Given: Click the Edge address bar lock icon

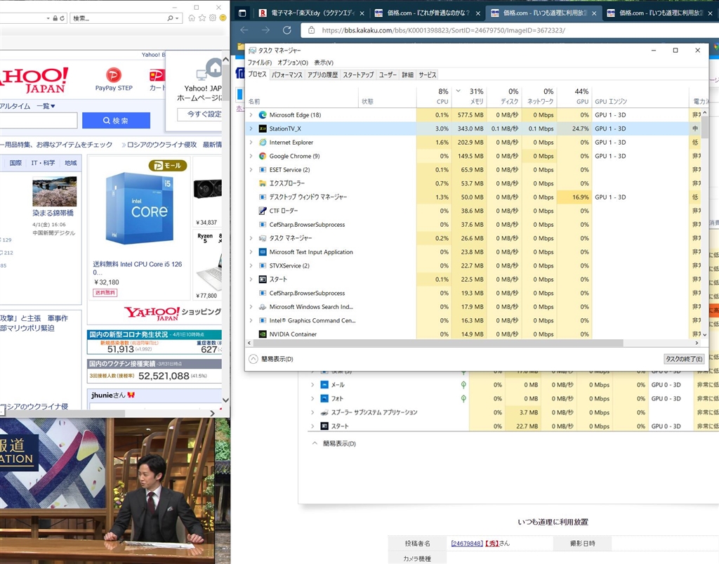Looking at the screenshot, I should [311, 30].
